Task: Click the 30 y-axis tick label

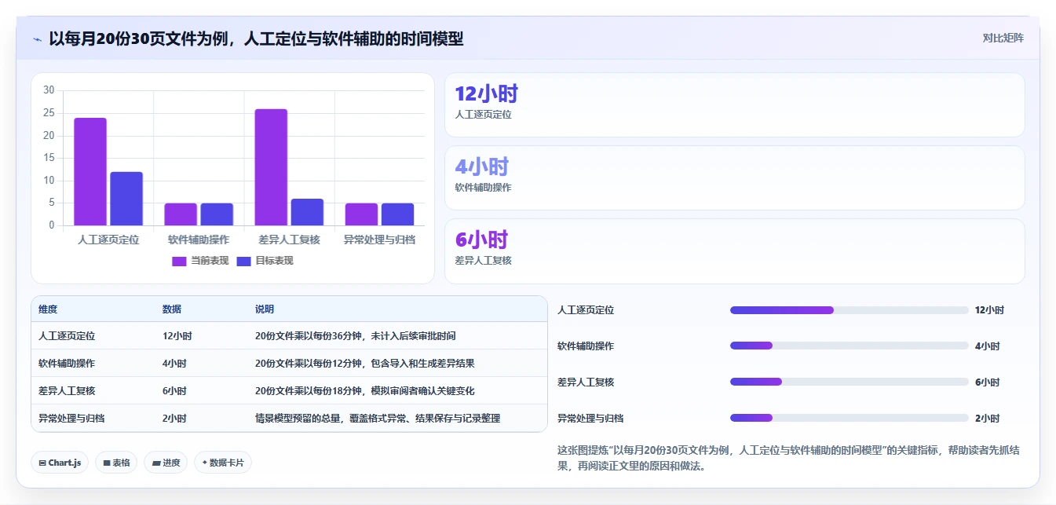Action: click(x=49, y=90)
